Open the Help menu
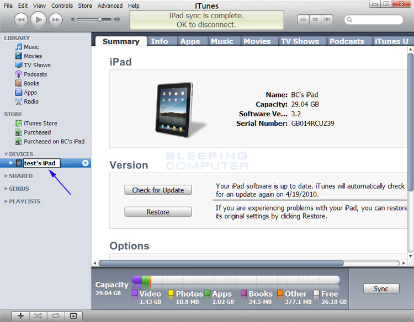Viewport: 414px width, 322px height. [x=134, y=6]
